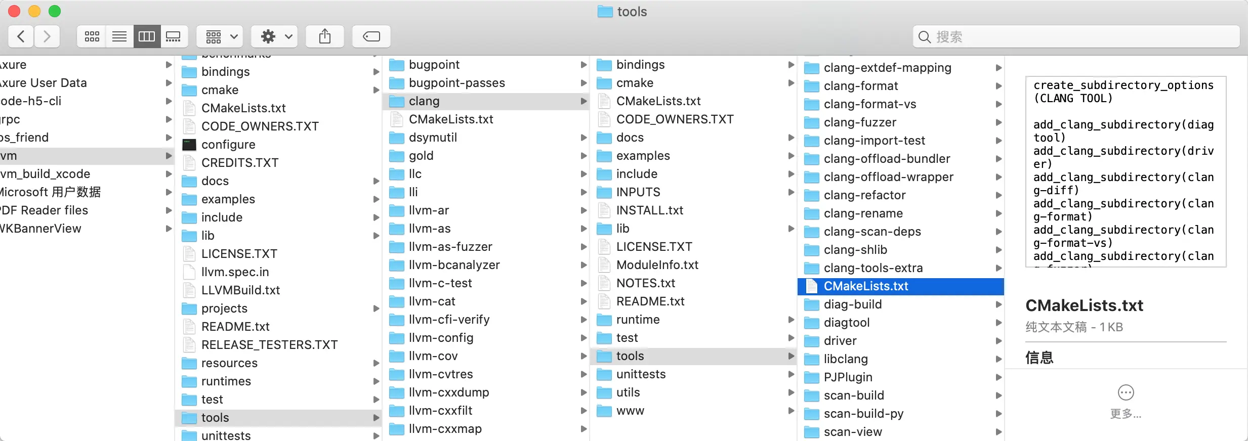Expand the unittests arrow in clang column

tap(791, 374)
